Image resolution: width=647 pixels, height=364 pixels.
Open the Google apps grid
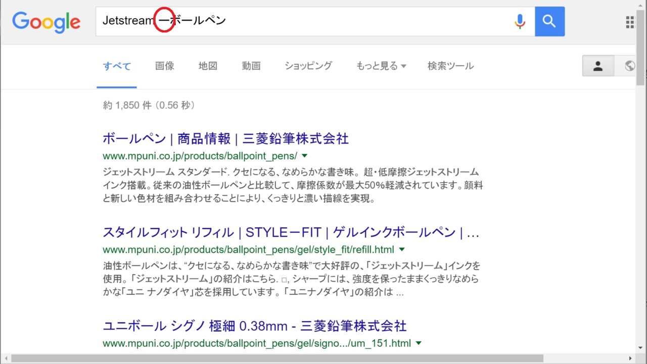click(630, 22)
